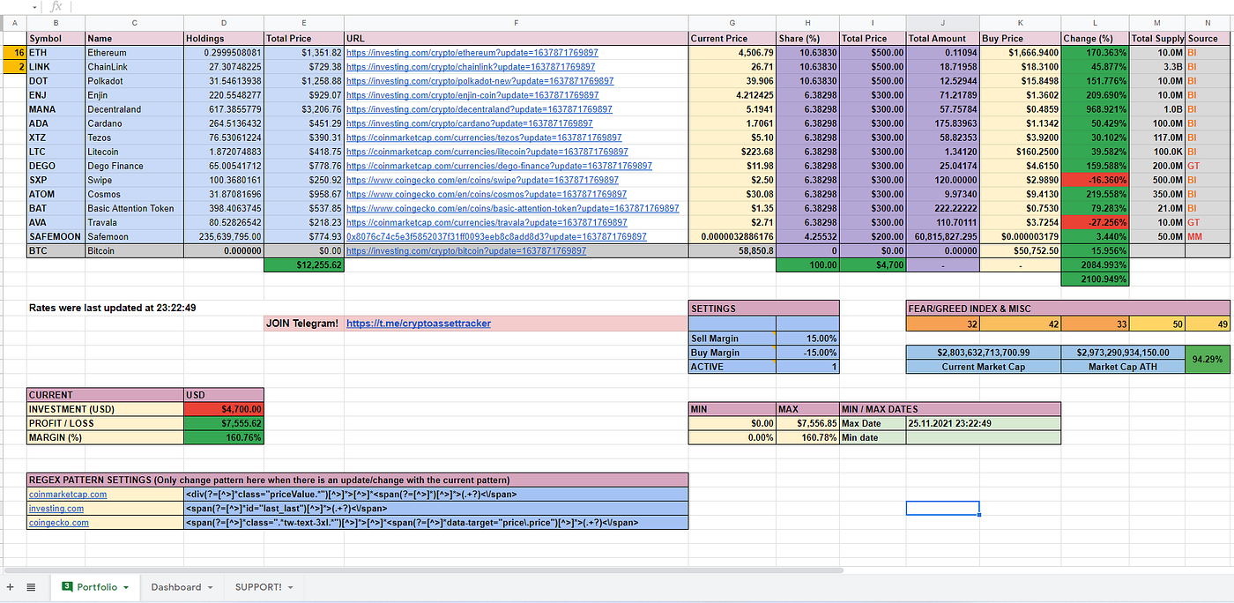The image size is (1234, 603).
Task: Open the Safemoon contract address link
Action: click(496, 236)
